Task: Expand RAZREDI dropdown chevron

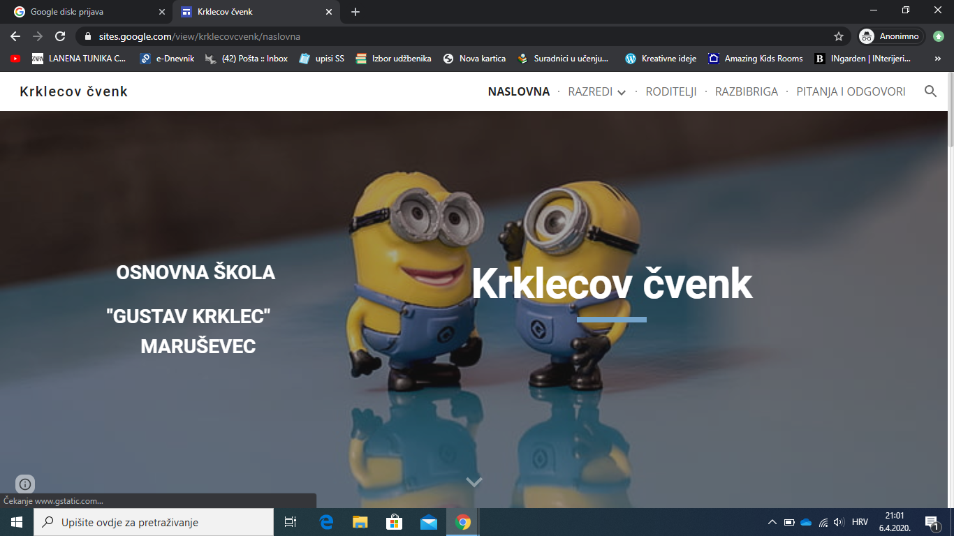Action: [621, 92]
